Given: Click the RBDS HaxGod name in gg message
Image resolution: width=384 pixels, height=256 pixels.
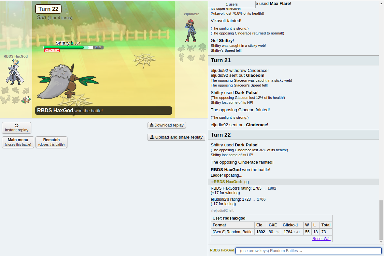Looking at the screenshot, I should (228, 182).
